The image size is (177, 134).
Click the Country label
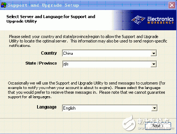49,53
